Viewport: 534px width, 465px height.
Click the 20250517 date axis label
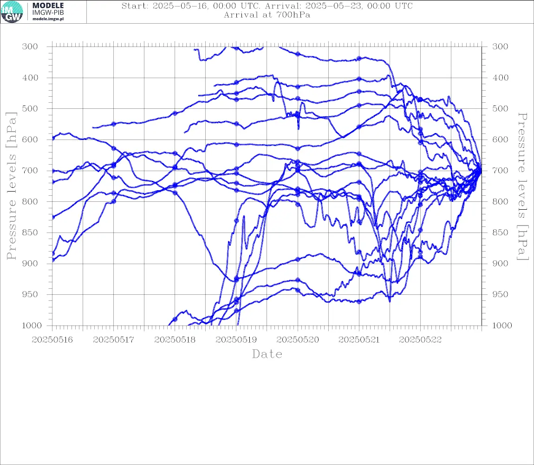(113, 340)
